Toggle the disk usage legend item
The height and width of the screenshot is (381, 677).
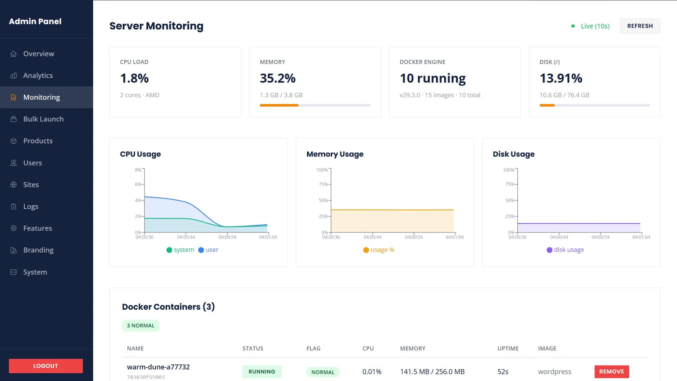565,250
